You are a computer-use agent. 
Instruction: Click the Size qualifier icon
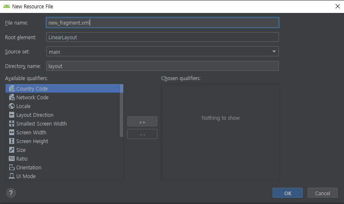click(x=12, y=150)
